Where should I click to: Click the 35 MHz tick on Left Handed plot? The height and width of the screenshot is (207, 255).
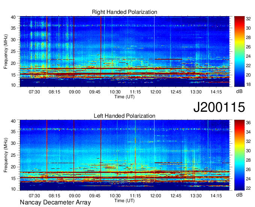click(x=13, y=132)
